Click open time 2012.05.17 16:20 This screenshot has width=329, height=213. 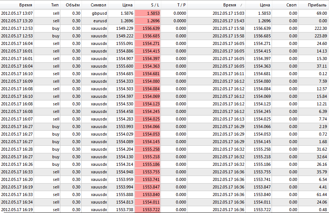click(17, 180)
